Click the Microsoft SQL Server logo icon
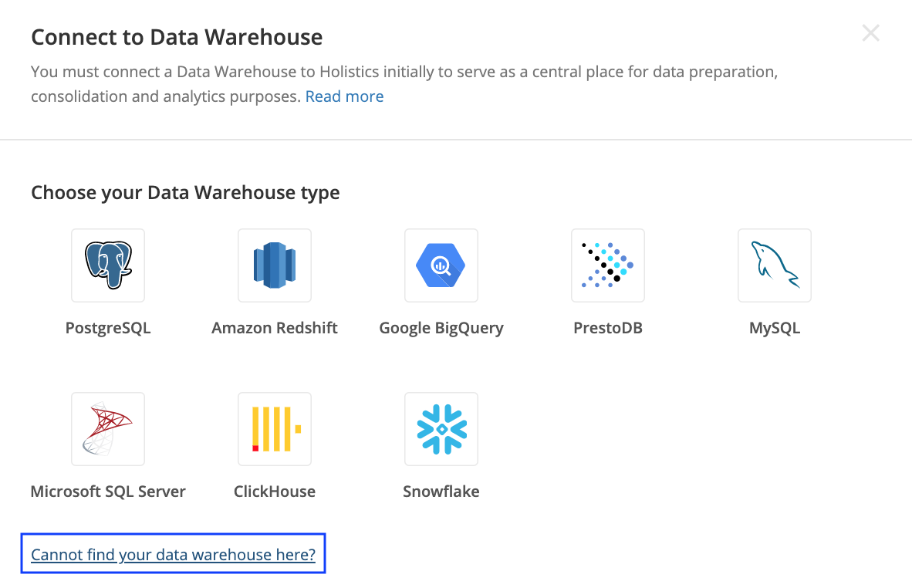 [108, 428]
